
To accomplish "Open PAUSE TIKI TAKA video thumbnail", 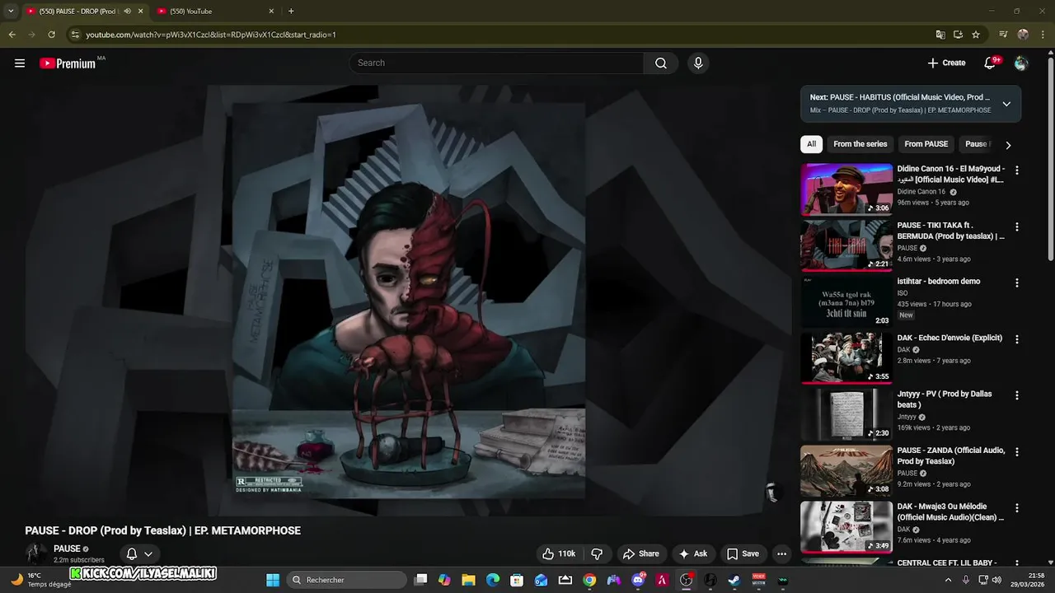I will 846,245.
